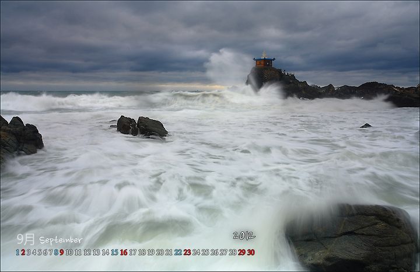Select calendar date 21
This screenshot has height=272, width=420.
coord(169,252)
